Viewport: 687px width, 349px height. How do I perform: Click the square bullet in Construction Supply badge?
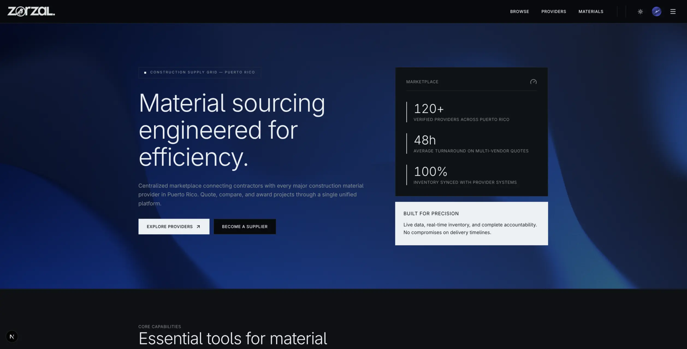[x=145, y=72]
